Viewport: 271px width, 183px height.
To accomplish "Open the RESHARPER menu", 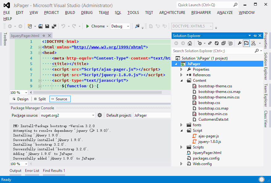I will click(x=201, y=13).
